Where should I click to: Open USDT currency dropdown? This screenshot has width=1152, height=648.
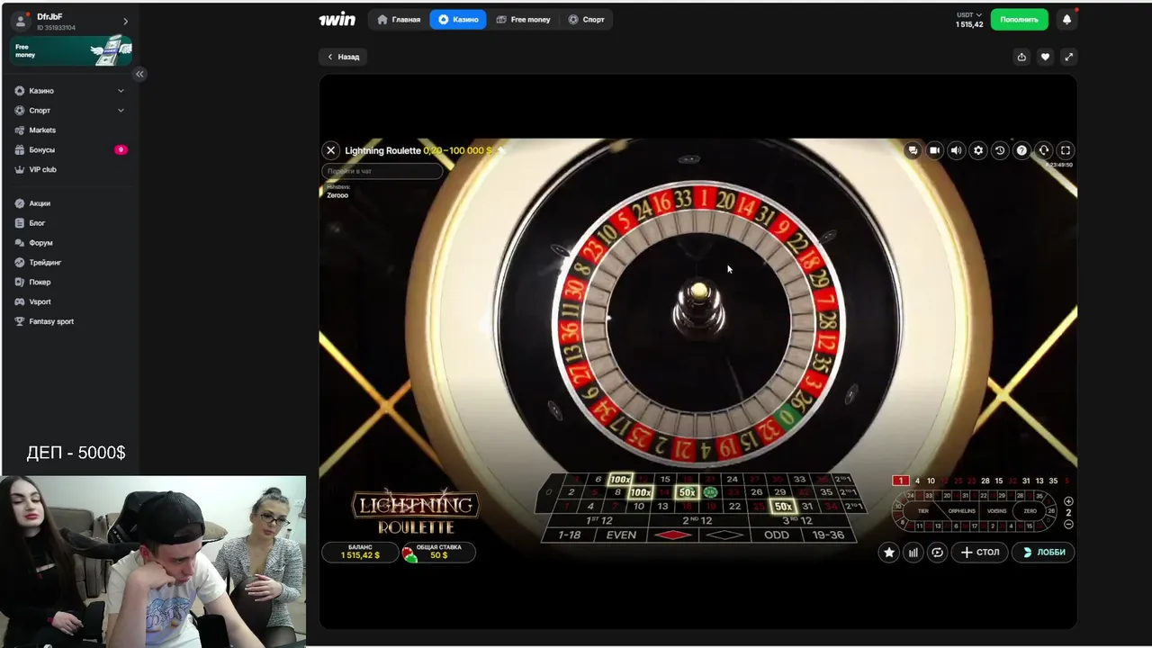[969, 14]
